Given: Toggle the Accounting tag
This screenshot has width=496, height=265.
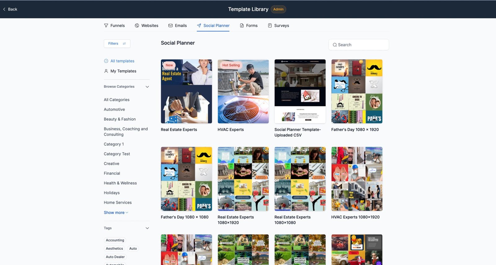Looking at the screenshot, I should coord(115,240).
